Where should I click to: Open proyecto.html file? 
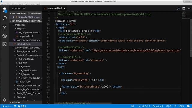click(x=26, y=36)
